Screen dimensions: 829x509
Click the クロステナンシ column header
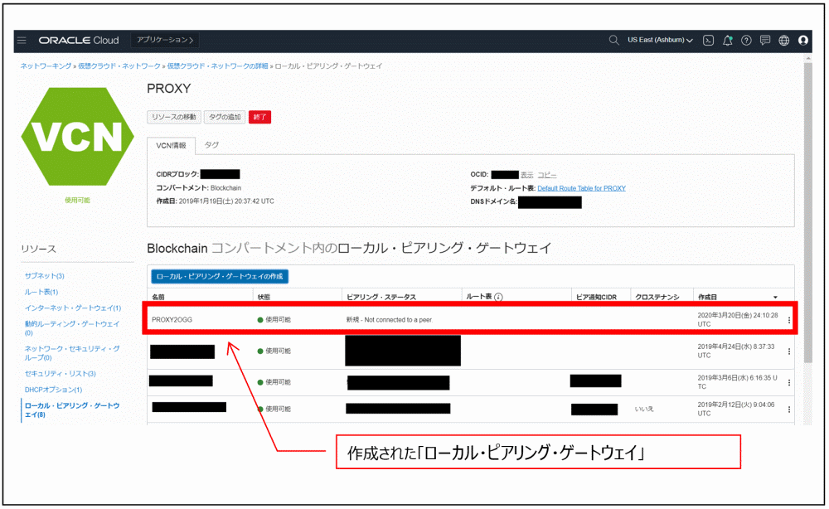tap(657, 297)
